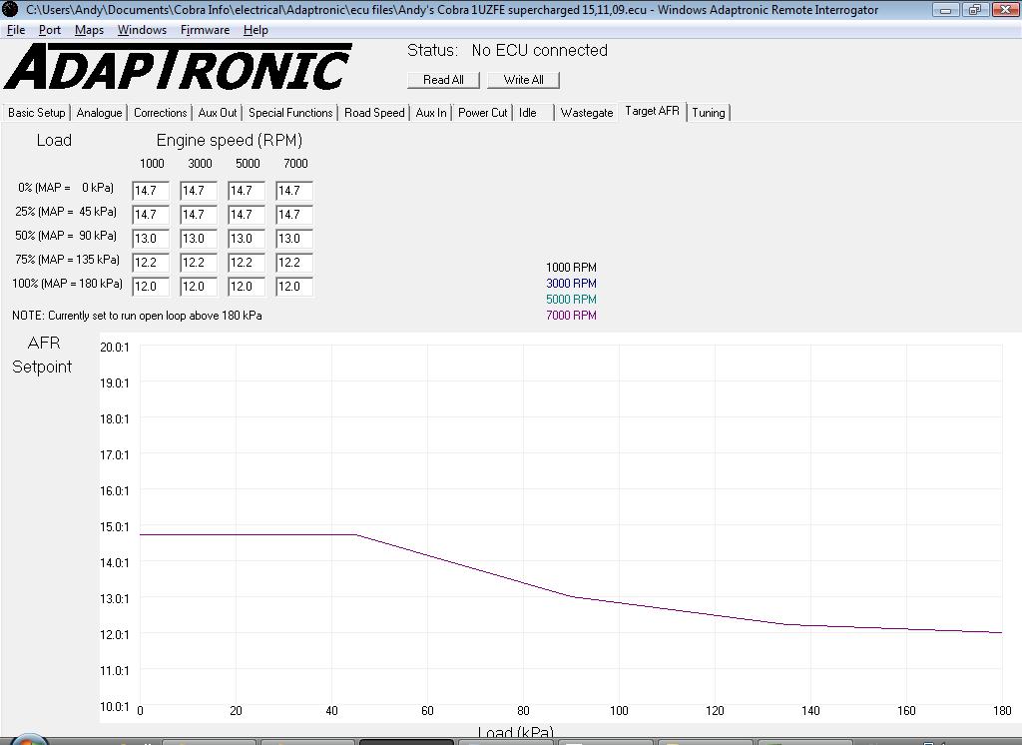
Task: Click AFR field for 75% load at 7000 RPM
Action: click(294, 263)
